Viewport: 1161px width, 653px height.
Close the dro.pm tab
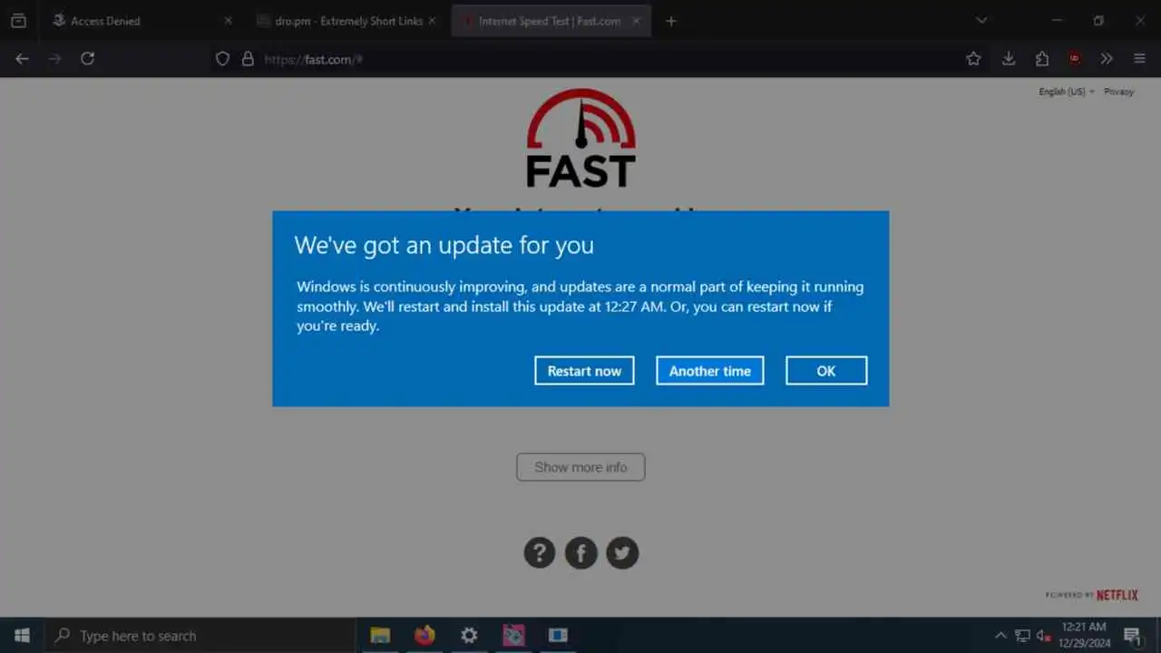tap(433, 21)
